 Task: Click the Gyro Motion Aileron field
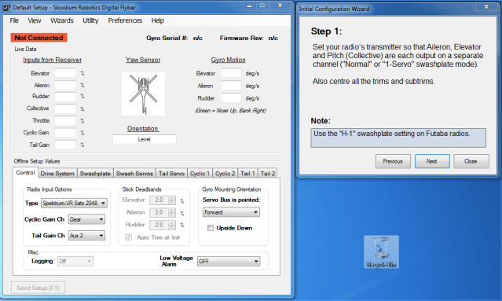[231, 86]
